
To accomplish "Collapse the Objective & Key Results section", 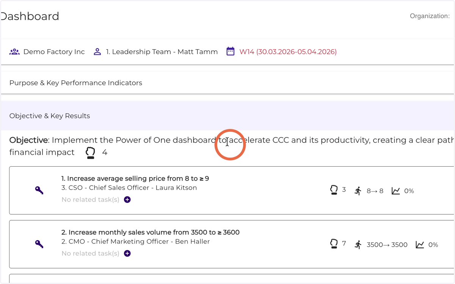I will click(x=227, y=116).
